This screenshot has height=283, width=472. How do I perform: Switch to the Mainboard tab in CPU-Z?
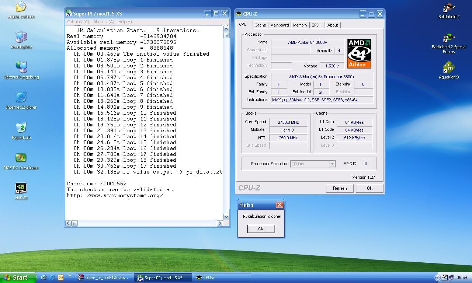tap(280, 25)
